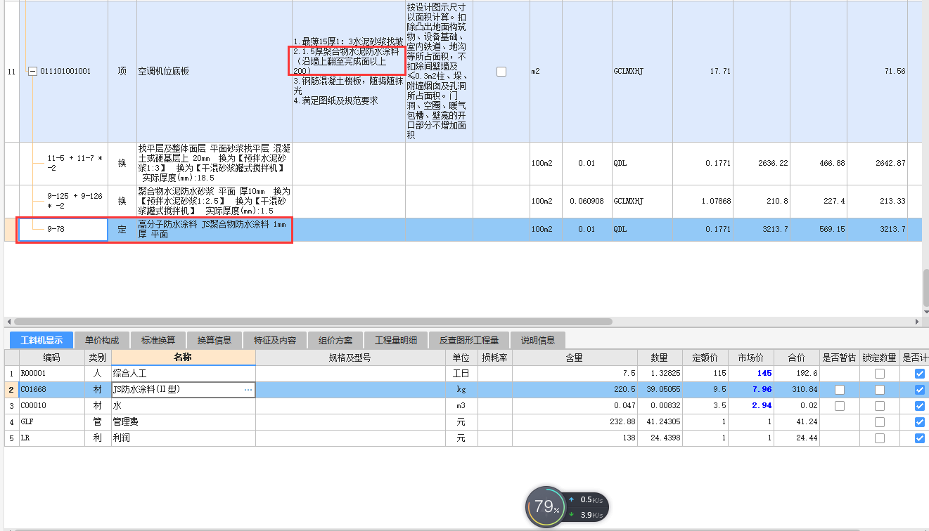Uncheck the last-column box for 利润 row

coord(920,438)
